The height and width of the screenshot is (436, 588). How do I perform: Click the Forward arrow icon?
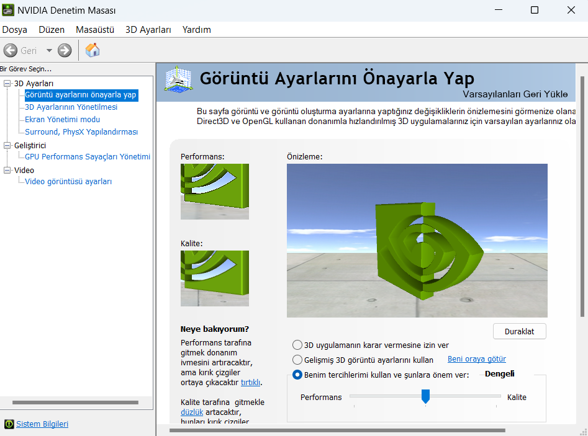65,50
